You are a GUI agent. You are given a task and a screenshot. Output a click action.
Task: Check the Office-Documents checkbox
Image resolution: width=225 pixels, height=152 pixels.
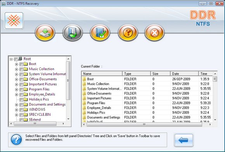point(21,79)
